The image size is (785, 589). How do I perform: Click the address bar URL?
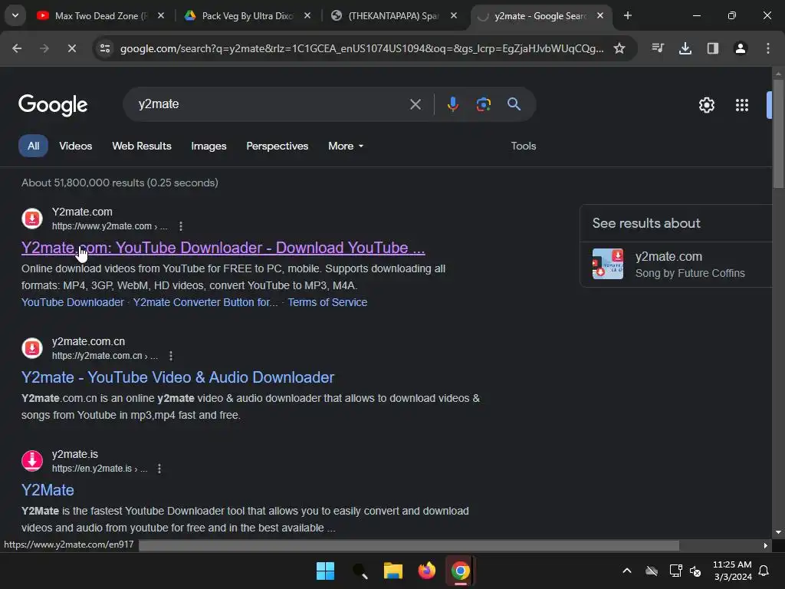(x=362, y=48)
